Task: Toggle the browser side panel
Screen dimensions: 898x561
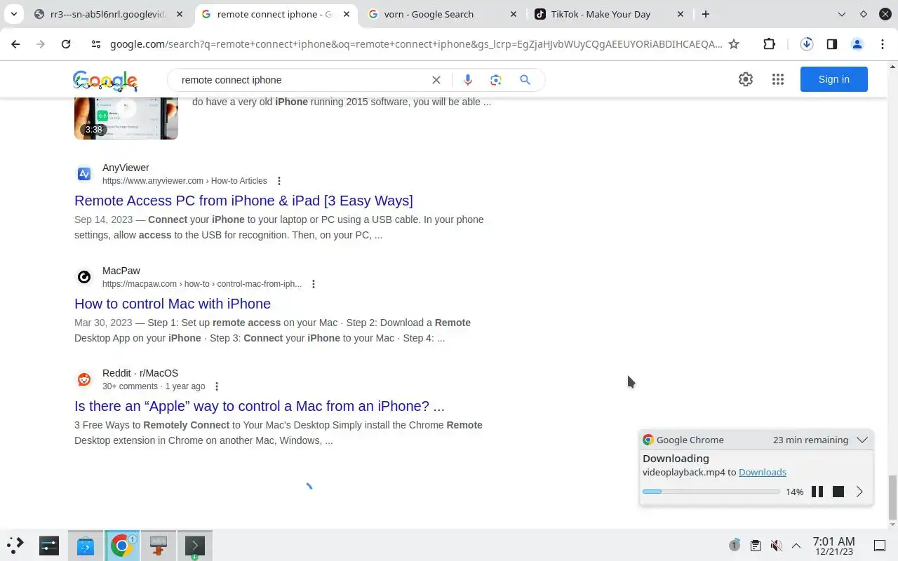Action: [x=832, y=44]
